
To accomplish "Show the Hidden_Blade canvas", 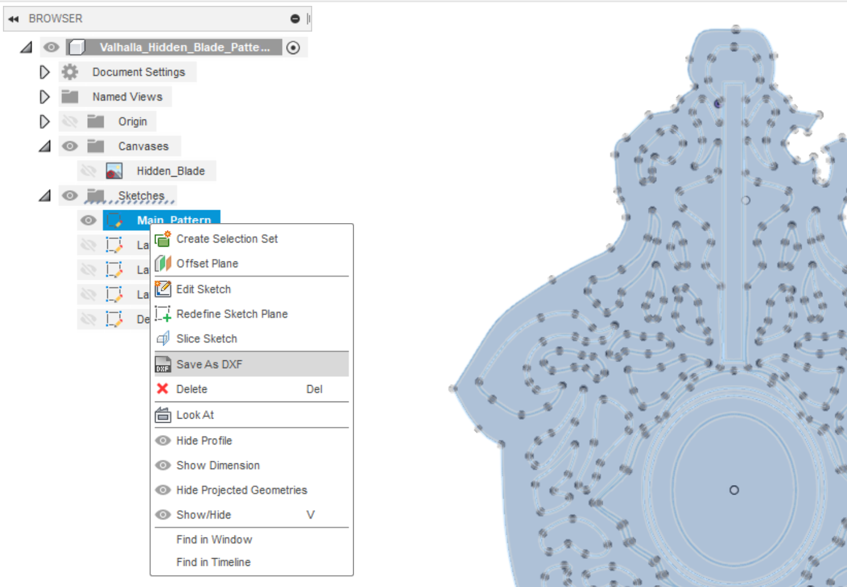I will [x=89, y=171].
